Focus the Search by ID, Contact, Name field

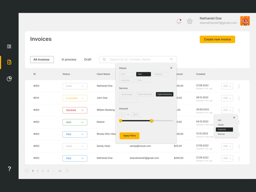point(138,59)
